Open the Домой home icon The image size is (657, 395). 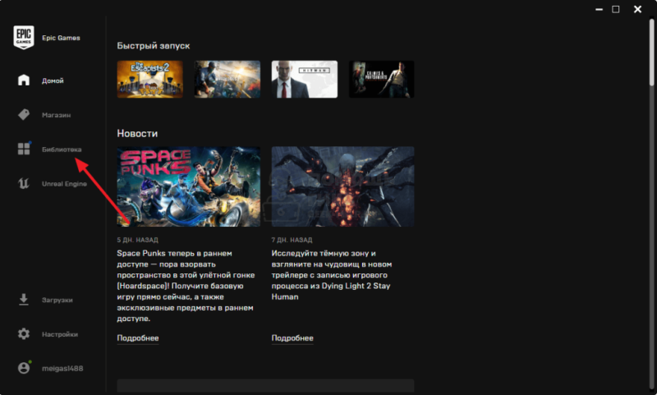(x=24, y=80)
